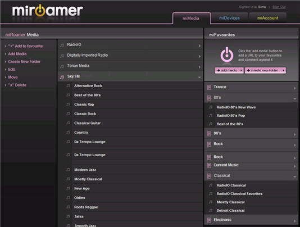The width and height of the screenshot is (300, 227).
Task: Click the note icon next to Classic Rap
Action: pos(68,105)
